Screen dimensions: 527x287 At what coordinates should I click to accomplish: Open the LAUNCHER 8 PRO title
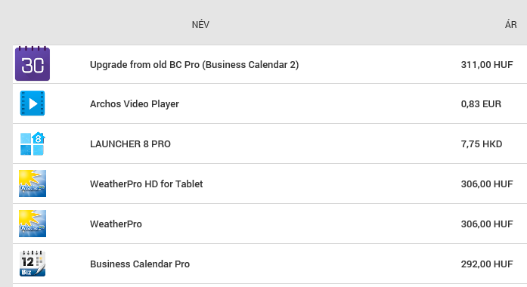pos(130,144)
